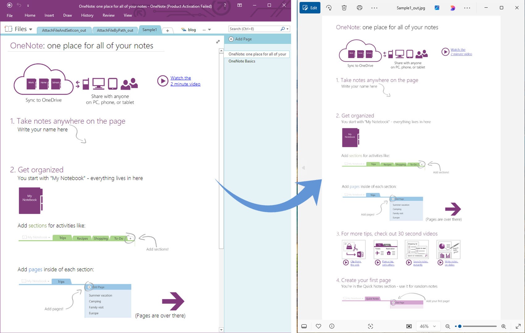Print the image from the Photos toolbar
525x333 pixels.
pos(359,8)
